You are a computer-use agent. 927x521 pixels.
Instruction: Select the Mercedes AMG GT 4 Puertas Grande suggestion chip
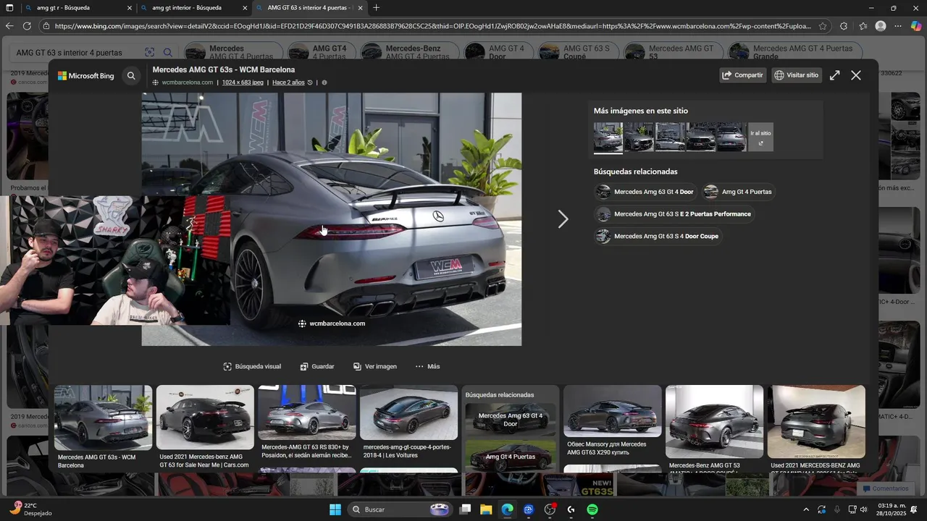coord(794,52)
